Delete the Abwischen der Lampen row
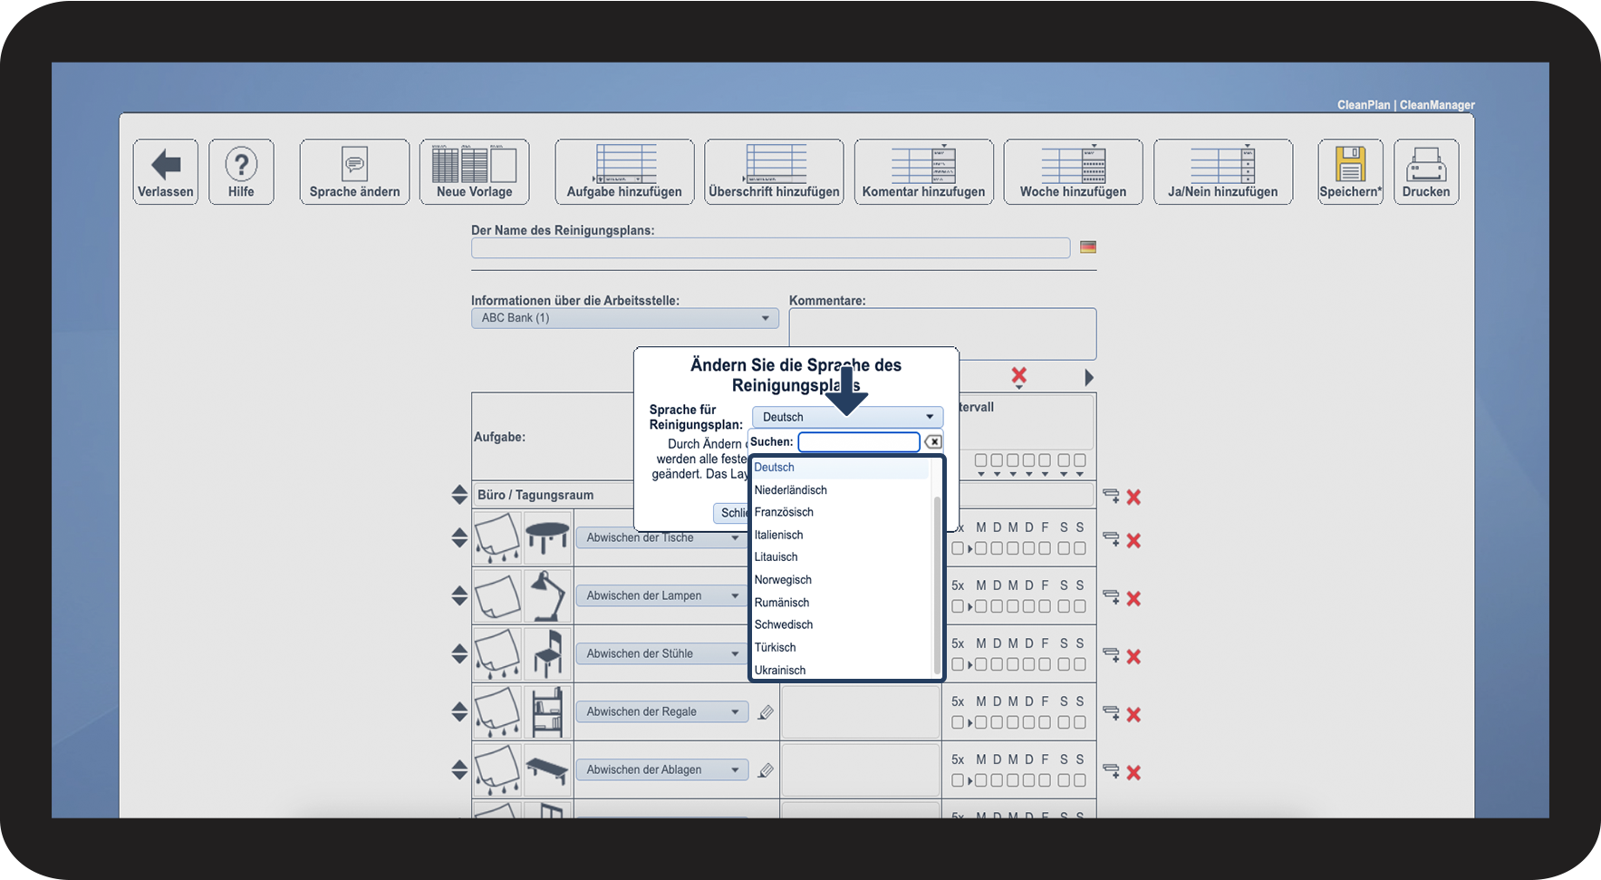The height and width of the screenshot is (880, 1601). pyautogui.click(x=1133, y=598)
